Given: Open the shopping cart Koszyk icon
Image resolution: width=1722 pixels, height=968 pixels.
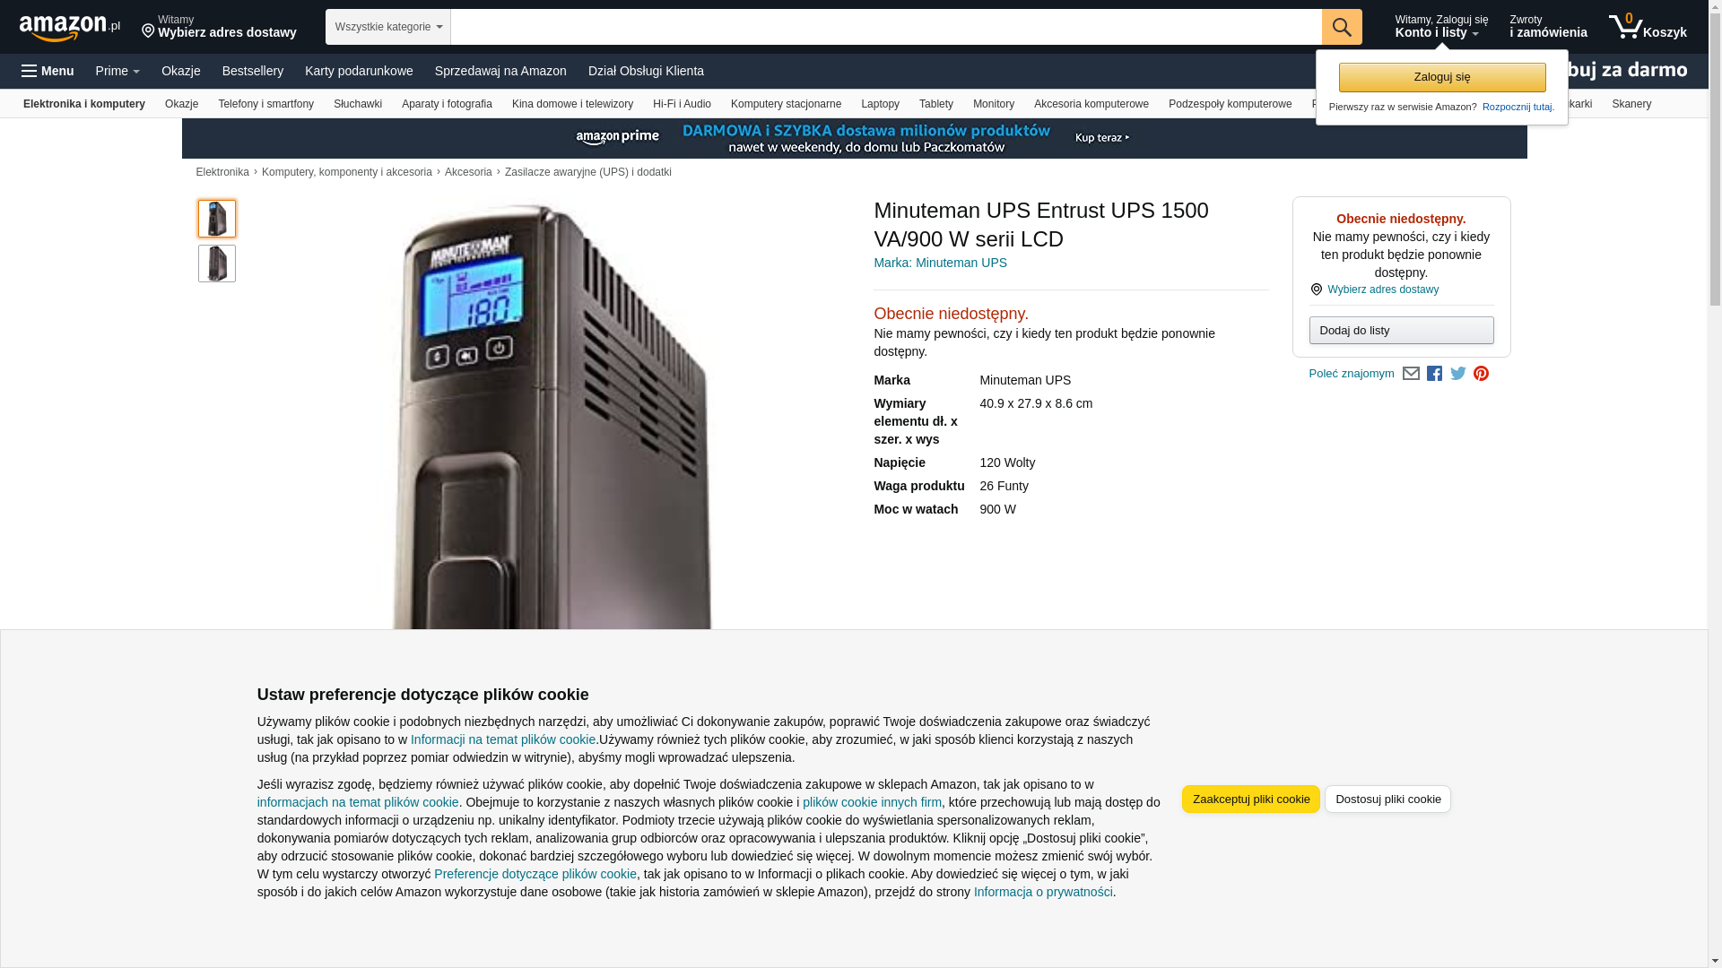Looking at the screenshot, I should pos(1648,27).
